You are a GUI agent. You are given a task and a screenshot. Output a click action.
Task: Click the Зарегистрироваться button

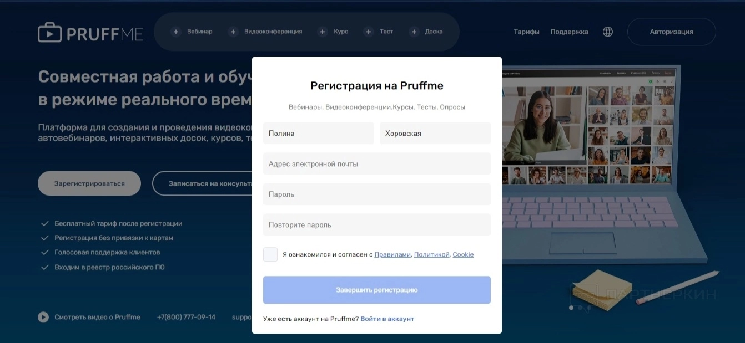click(89, 183)
